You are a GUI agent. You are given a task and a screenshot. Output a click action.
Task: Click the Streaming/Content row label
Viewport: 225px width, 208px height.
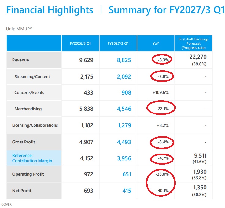point(32,77)
